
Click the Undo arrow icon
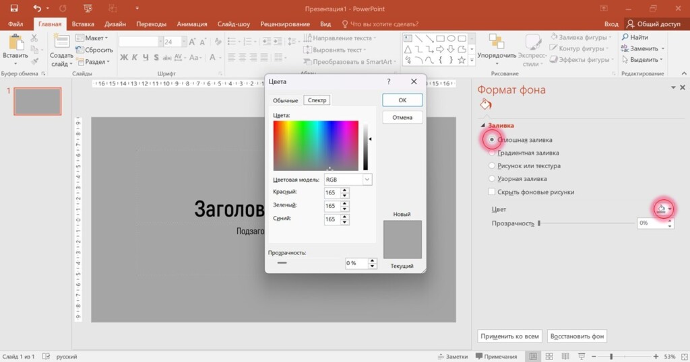pyautogui.click(x=37, y=8)
